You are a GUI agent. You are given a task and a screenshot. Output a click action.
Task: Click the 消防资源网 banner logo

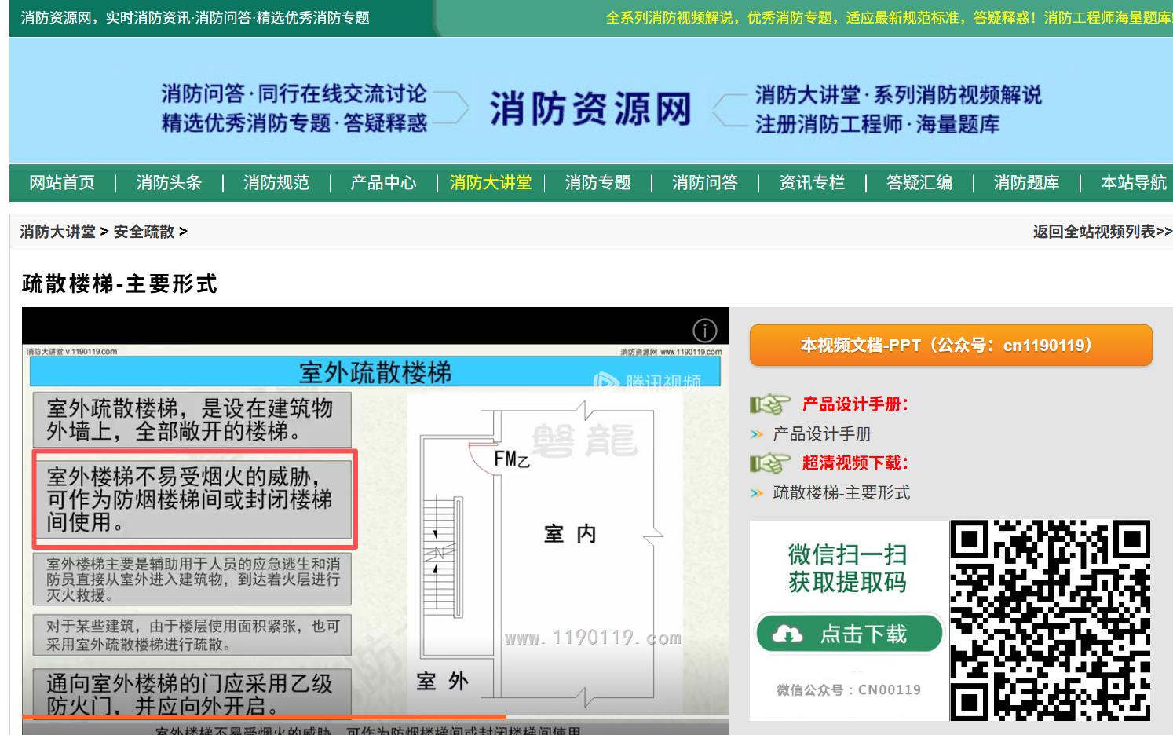[590, 108]
